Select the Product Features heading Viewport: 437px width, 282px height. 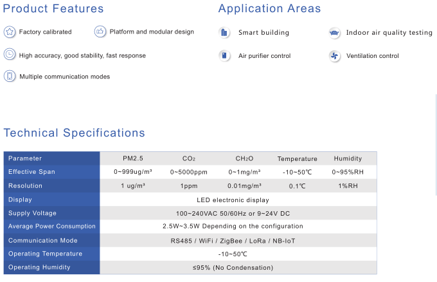pyautogui.click(x=53, y=8)
